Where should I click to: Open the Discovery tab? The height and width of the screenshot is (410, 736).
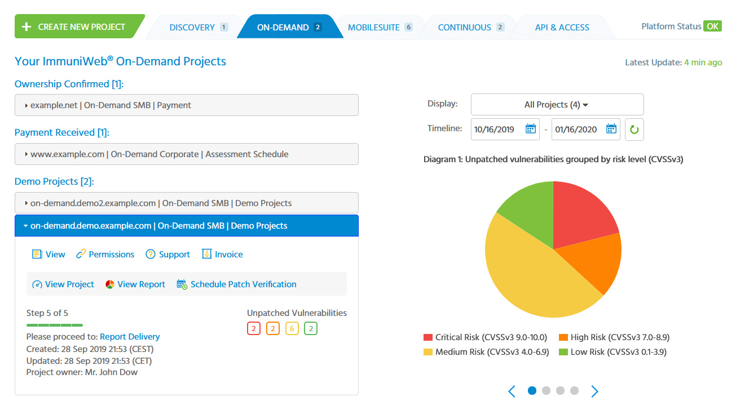198,27
